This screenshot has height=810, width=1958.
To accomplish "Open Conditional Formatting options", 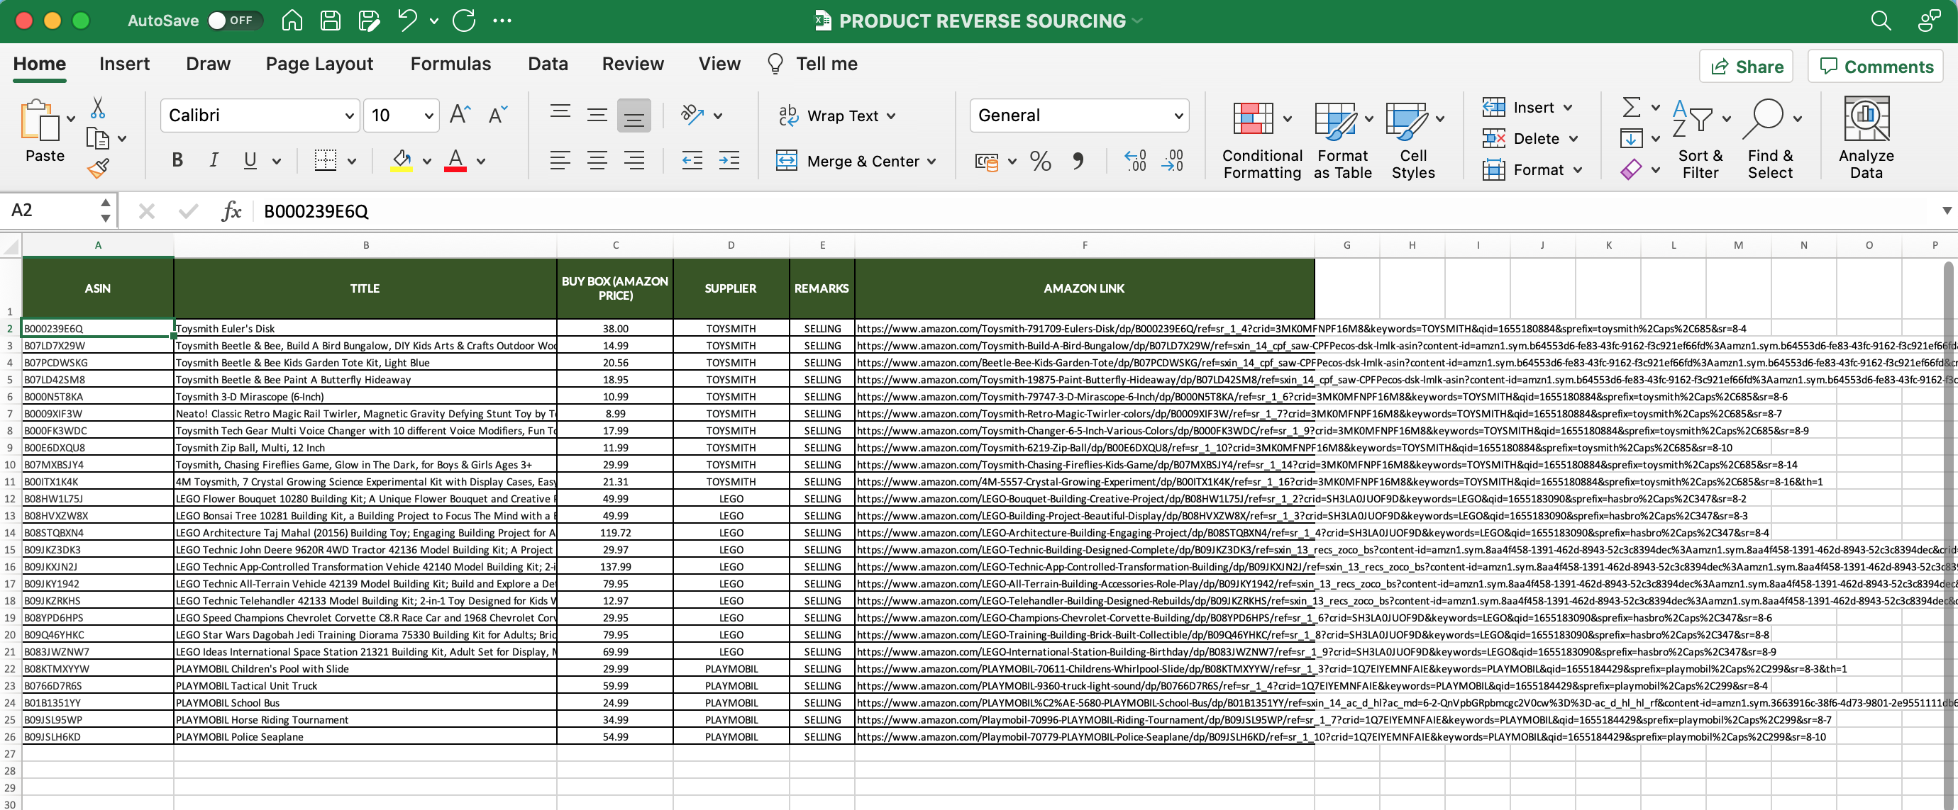I will (1259, 140).
